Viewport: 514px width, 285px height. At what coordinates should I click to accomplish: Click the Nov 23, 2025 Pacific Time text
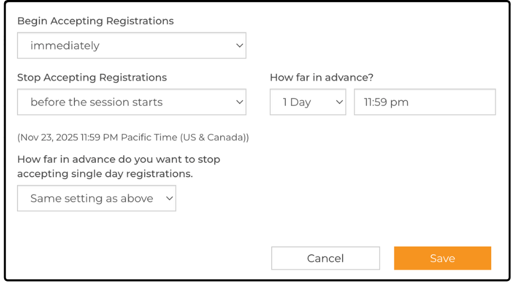click(133, 138)
